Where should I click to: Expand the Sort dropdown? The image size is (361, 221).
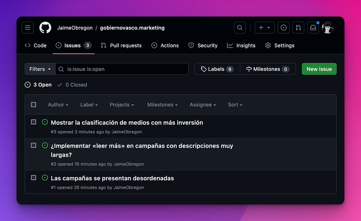235,105
